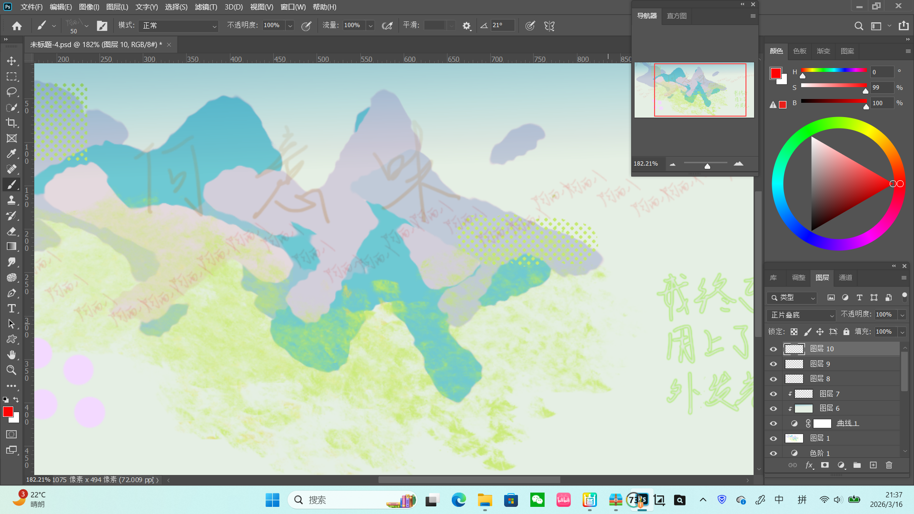Toggle visibility of 曲线 1 layer

[x=773, y=424]
